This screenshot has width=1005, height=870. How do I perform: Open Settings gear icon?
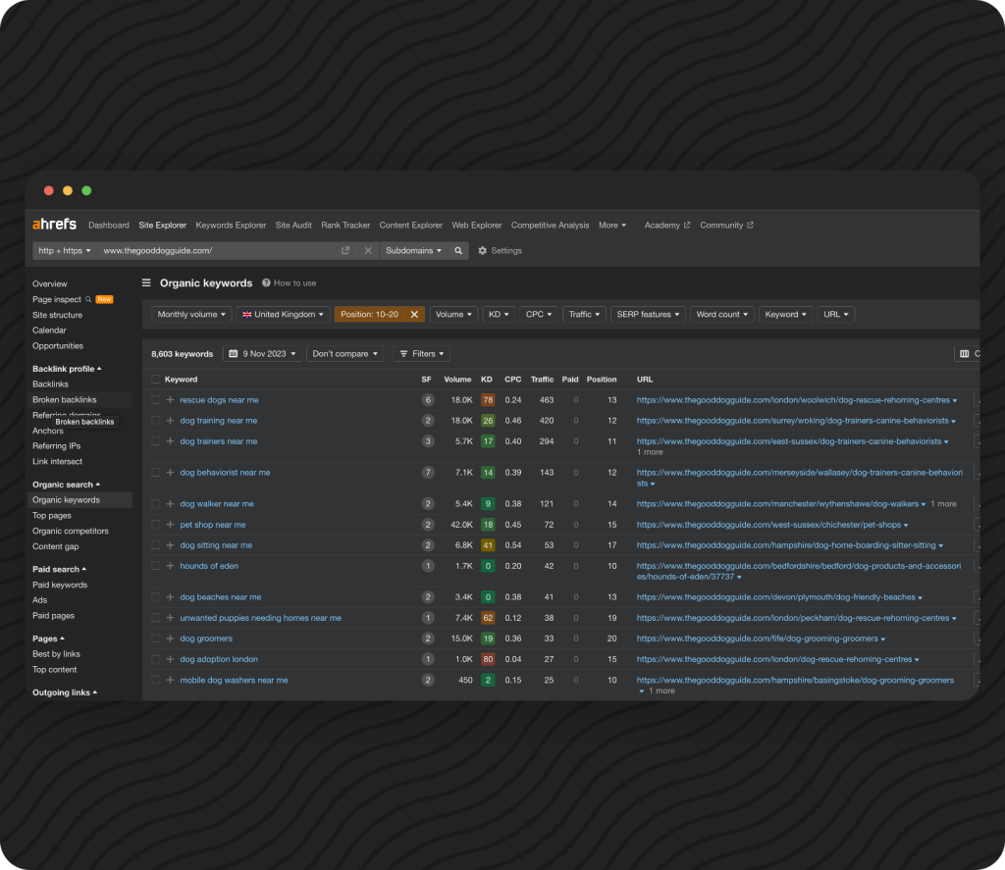click(x=483, y=250)
